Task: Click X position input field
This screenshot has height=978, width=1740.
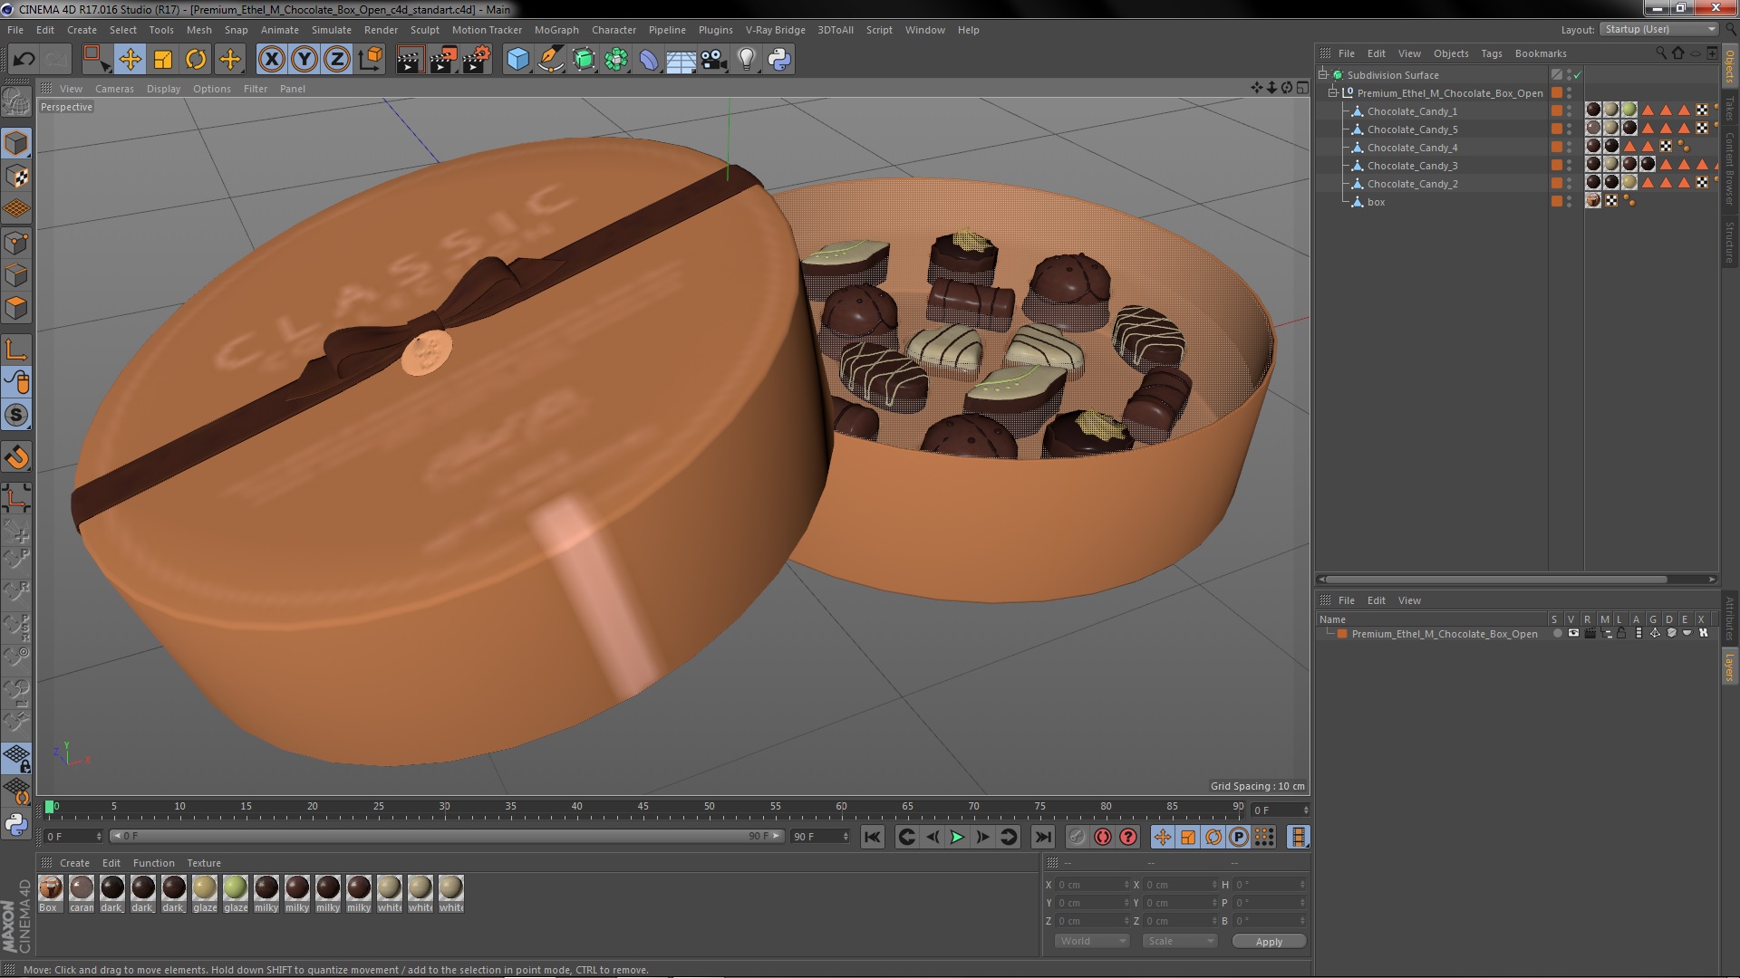Action: click(x=1094, y=885)
